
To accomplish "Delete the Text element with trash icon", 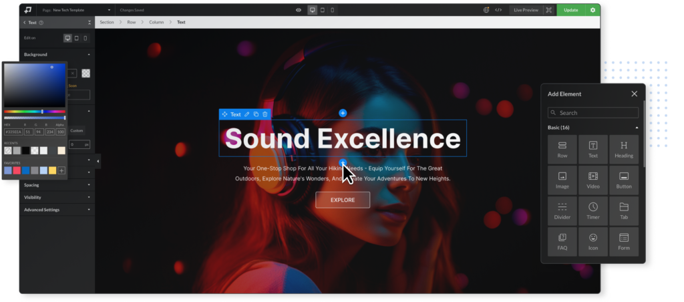I will point(265,114).
